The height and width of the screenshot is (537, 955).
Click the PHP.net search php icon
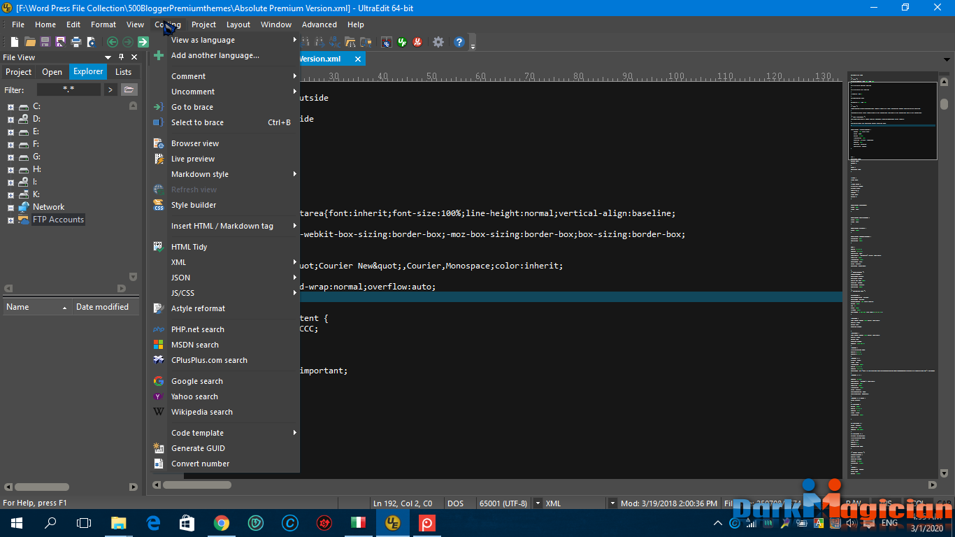click(x=159, y=329)
